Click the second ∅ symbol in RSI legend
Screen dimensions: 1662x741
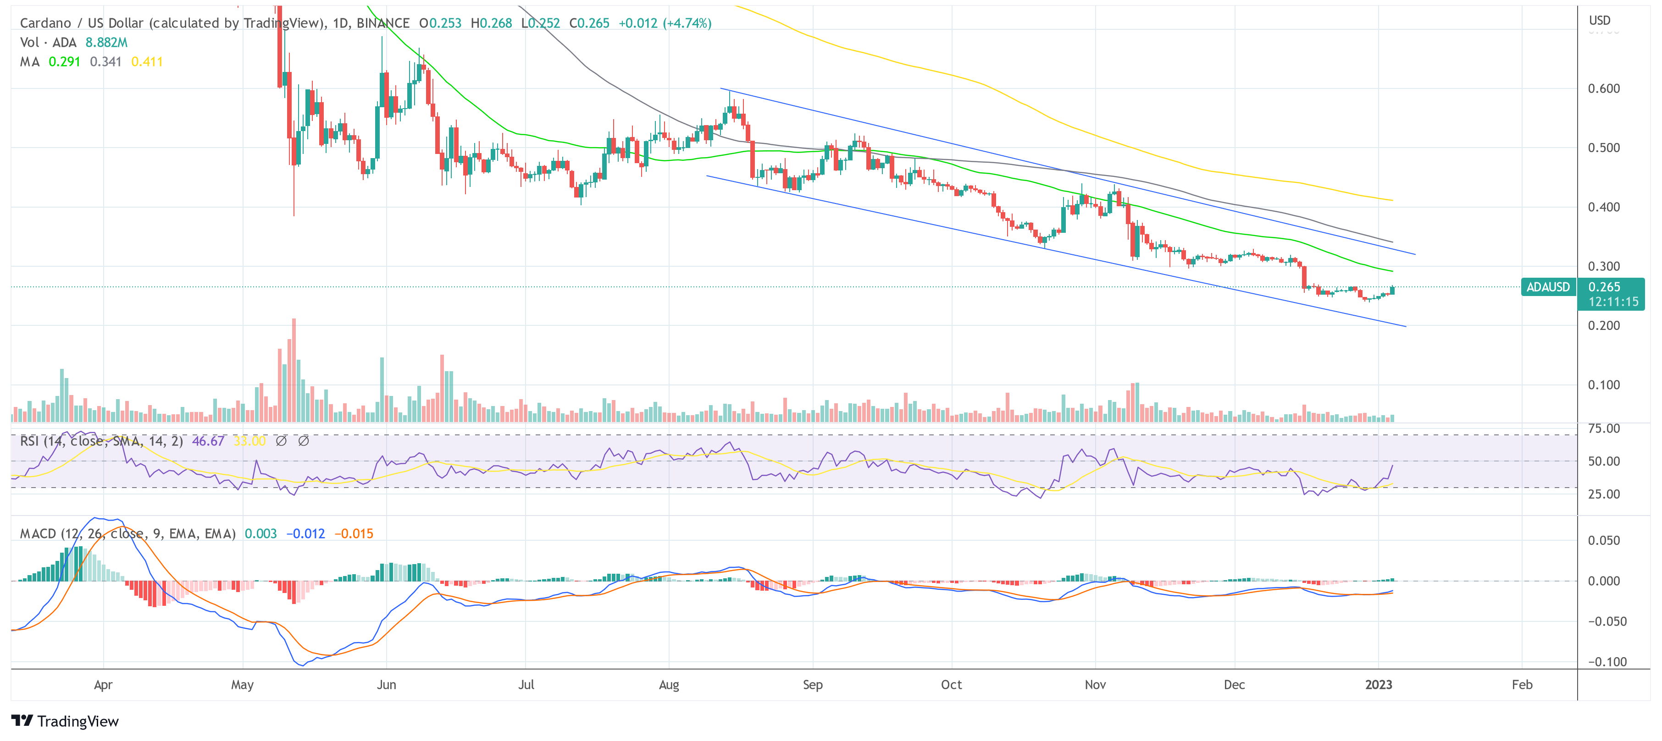pyautogui.click(x=303, y=441)
